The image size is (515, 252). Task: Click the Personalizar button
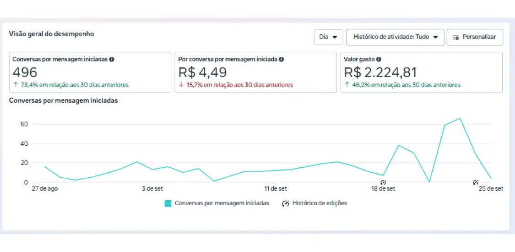tap(474, 37)
